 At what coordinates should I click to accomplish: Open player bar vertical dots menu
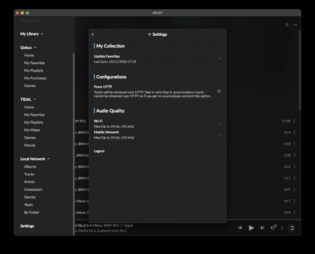(x=282, y=228)
